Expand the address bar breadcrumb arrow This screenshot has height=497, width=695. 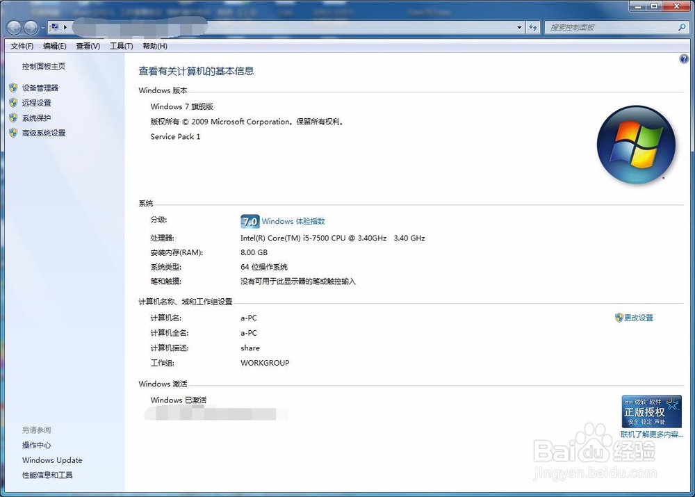[x=65, y=27]
